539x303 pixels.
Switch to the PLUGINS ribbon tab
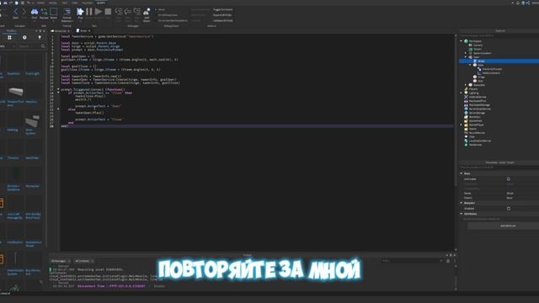pos(87,3)
